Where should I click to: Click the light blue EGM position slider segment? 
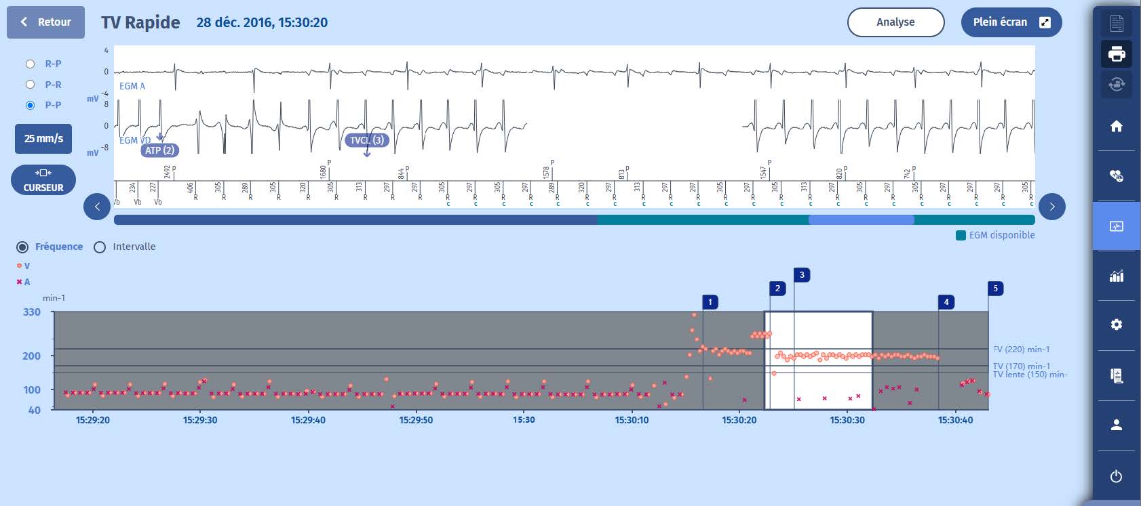(861, 220)
